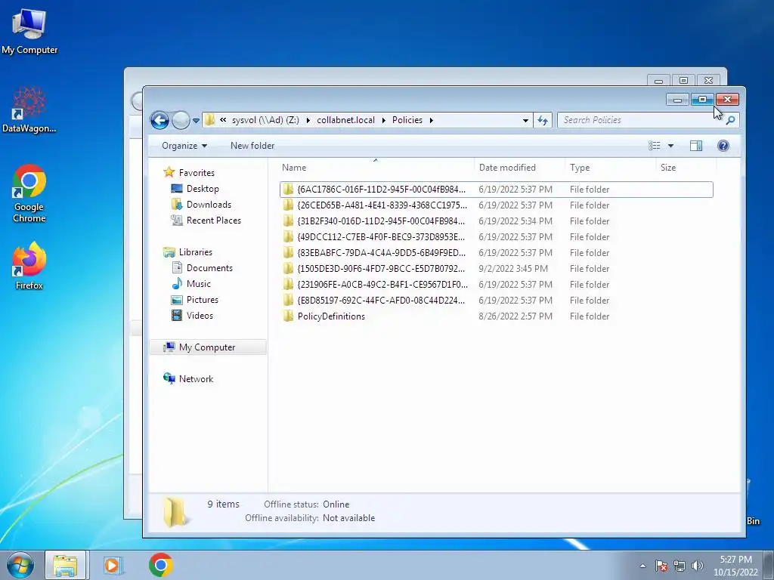Click the Change your view icon

[654, 146]
